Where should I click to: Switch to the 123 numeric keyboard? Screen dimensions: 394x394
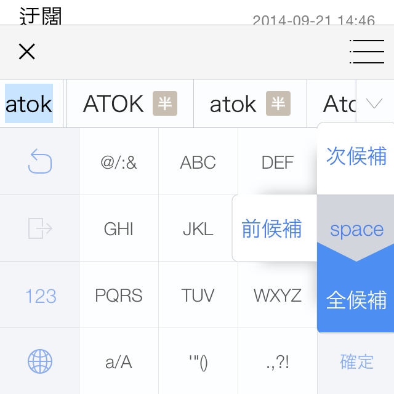point(40,295)
